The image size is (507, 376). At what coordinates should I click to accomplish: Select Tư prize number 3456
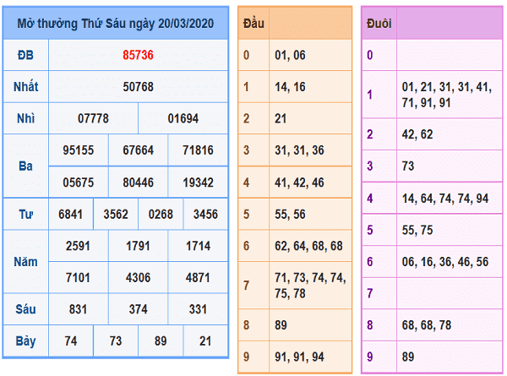205,214
